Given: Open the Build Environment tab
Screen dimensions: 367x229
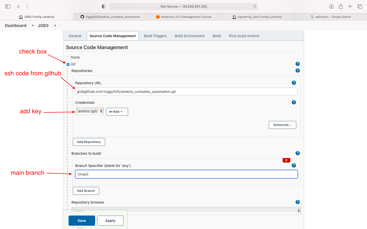Looking at the screenshot, I should coord(190,36).
